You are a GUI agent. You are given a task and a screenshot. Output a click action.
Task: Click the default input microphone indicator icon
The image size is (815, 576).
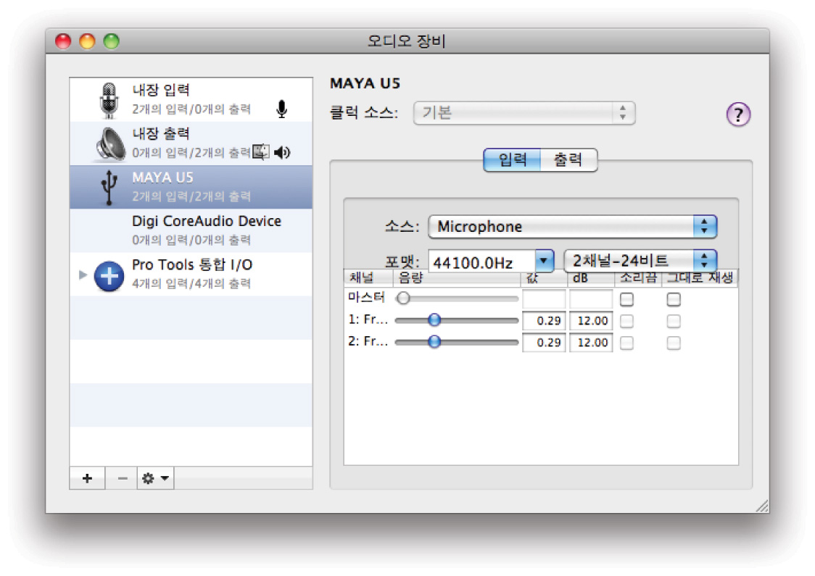282,109
